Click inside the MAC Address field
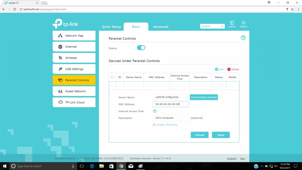 170,104
